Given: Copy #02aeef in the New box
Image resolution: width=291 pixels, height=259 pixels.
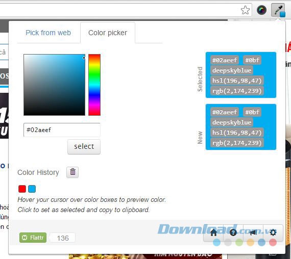Looking at the screenshot, I should pyautogui.click(x=225, y=112).
